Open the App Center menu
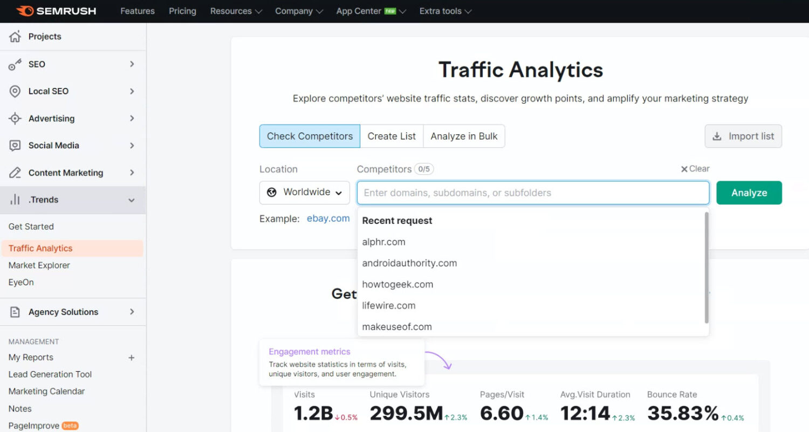 [371, 11]
